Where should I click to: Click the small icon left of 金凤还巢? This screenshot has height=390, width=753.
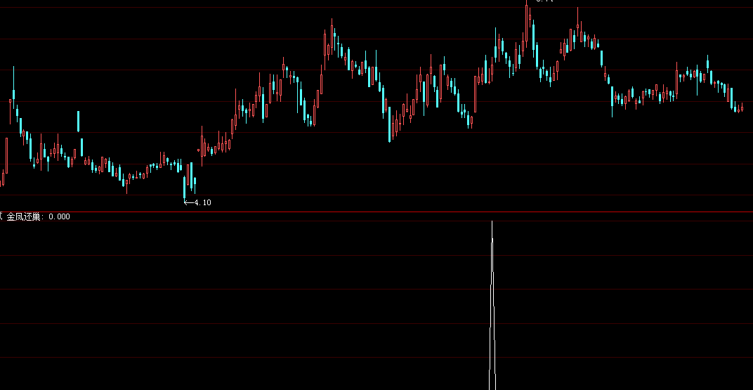click(x=2, y=216)
